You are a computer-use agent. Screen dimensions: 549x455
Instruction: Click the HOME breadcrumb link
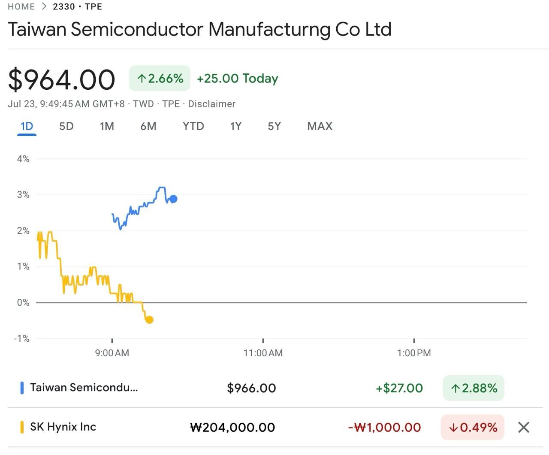click(x=21, y=7)
